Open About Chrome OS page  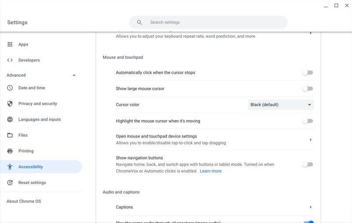point(24,201)
